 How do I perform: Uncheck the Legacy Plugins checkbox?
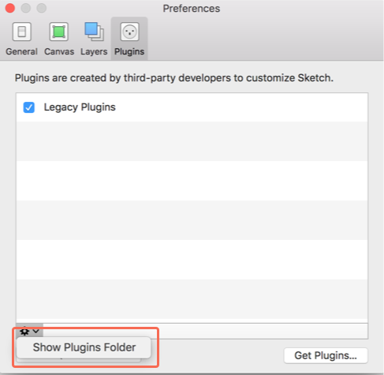pos(29,107)
